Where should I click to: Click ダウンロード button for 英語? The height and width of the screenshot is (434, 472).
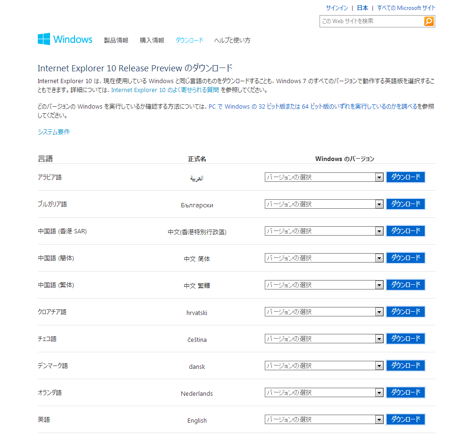405,419
